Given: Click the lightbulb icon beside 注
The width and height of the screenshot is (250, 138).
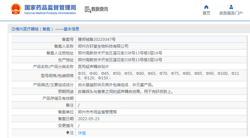Looking at the screenshot, I should click(68, 132).
